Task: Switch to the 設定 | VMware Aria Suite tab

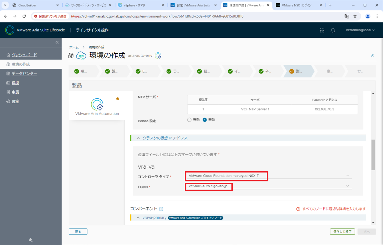Action: [x=193, y=5]
